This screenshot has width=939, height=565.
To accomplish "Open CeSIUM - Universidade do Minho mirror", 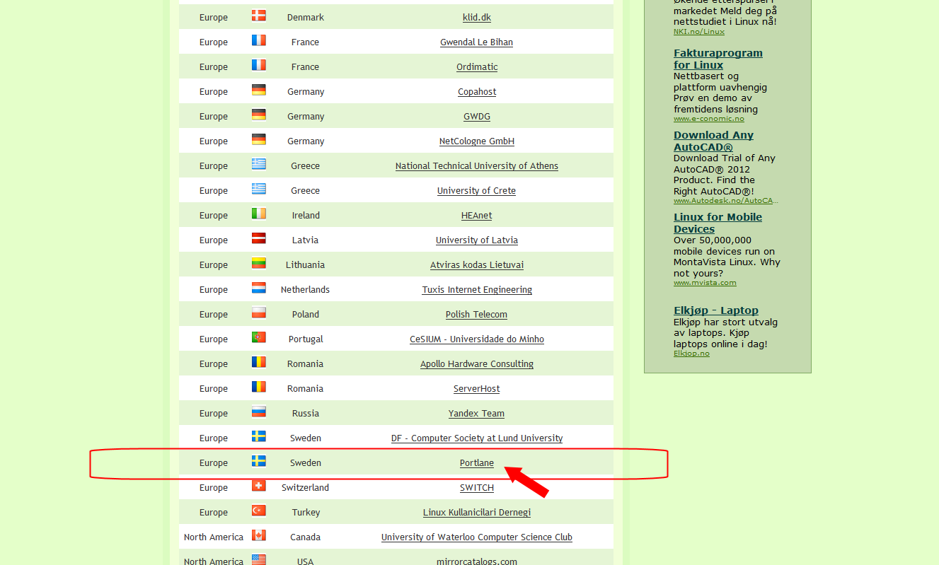I will pos(477,339).
